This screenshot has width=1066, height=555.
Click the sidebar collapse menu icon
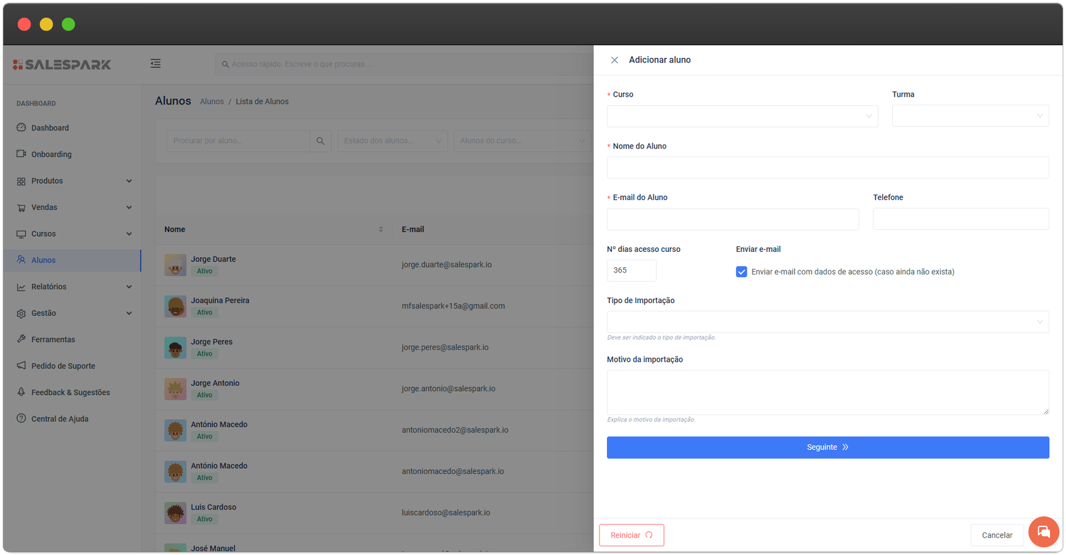tap(155, 64)
